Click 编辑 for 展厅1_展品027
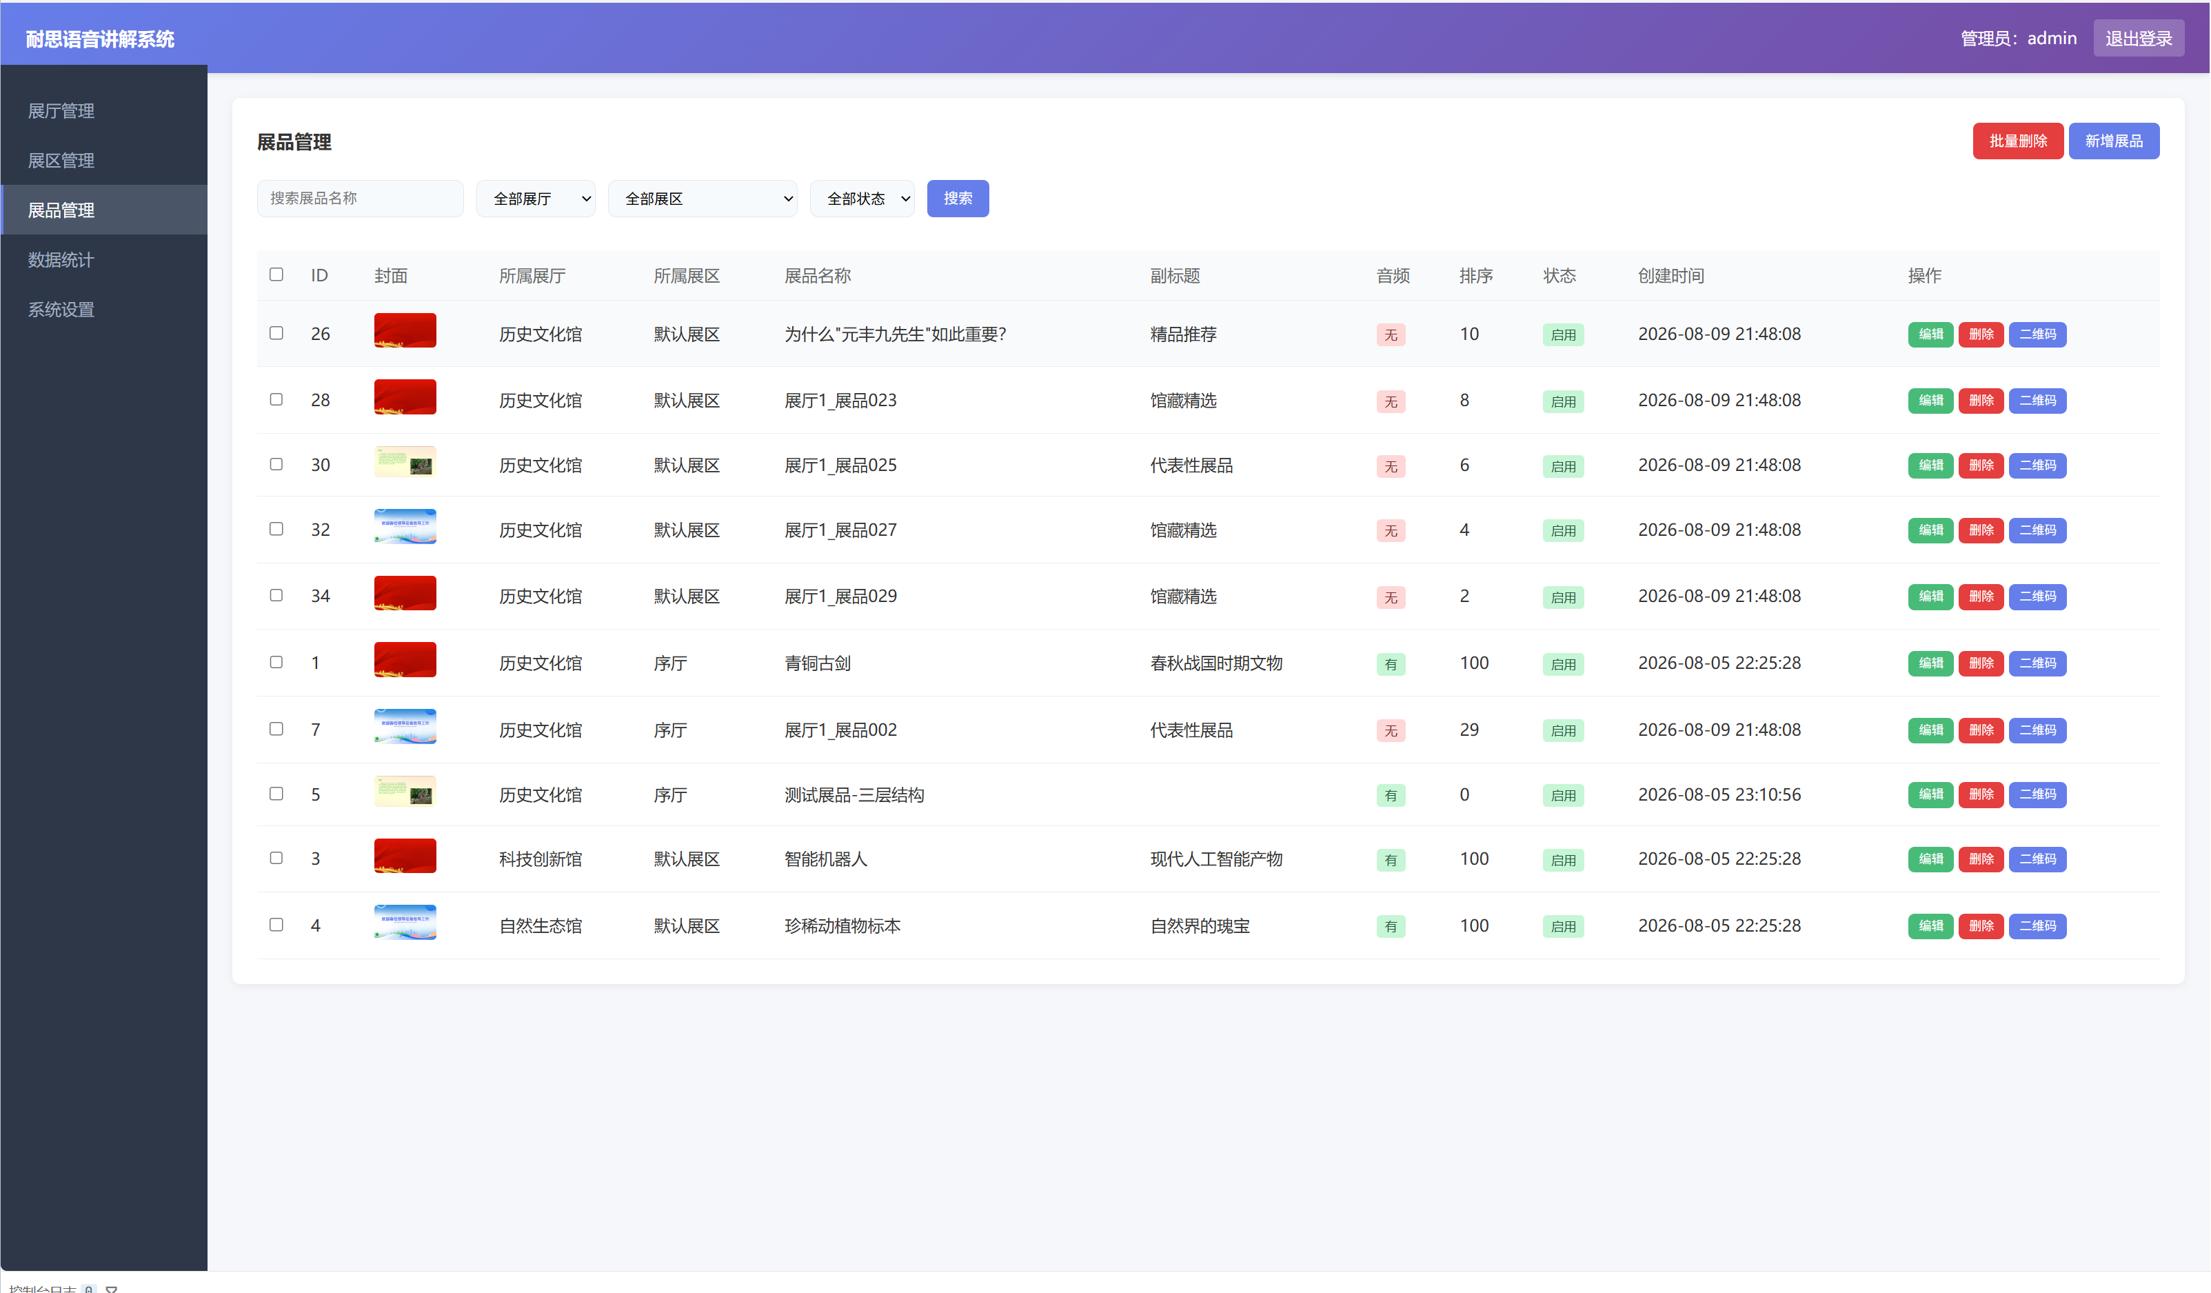This screenshot has height=1293, width=2211. [1930, 530]
